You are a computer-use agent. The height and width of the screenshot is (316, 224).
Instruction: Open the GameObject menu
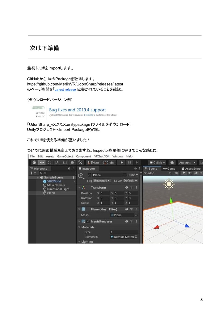(65, 156)
